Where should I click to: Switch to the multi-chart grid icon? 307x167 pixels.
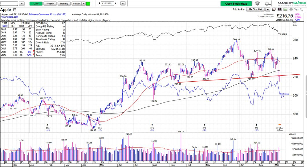(x=280, y=9)
